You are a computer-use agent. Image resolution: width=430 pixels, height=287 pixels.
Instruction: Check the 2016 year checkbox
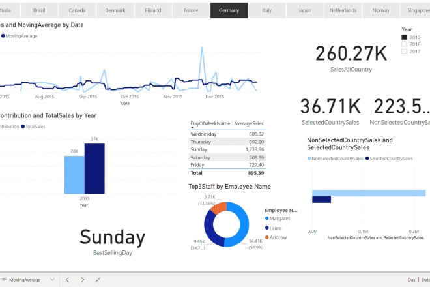(404, 44)
